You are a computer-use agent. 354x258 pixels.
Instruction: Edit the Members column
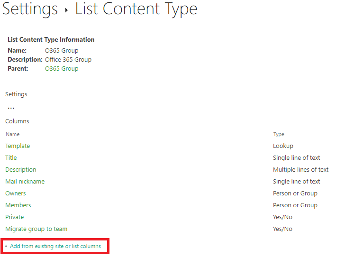pyautogui.click(x=18, y=205)
